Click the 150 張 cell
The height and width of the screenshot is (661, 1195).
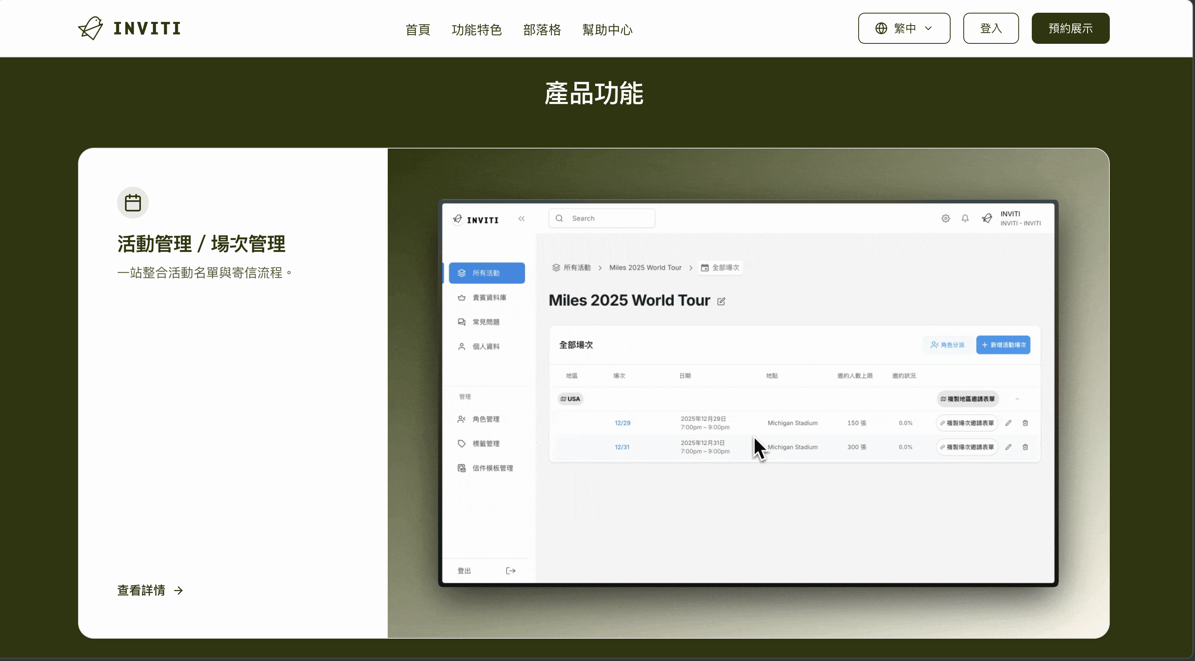[x=856, y=423]
